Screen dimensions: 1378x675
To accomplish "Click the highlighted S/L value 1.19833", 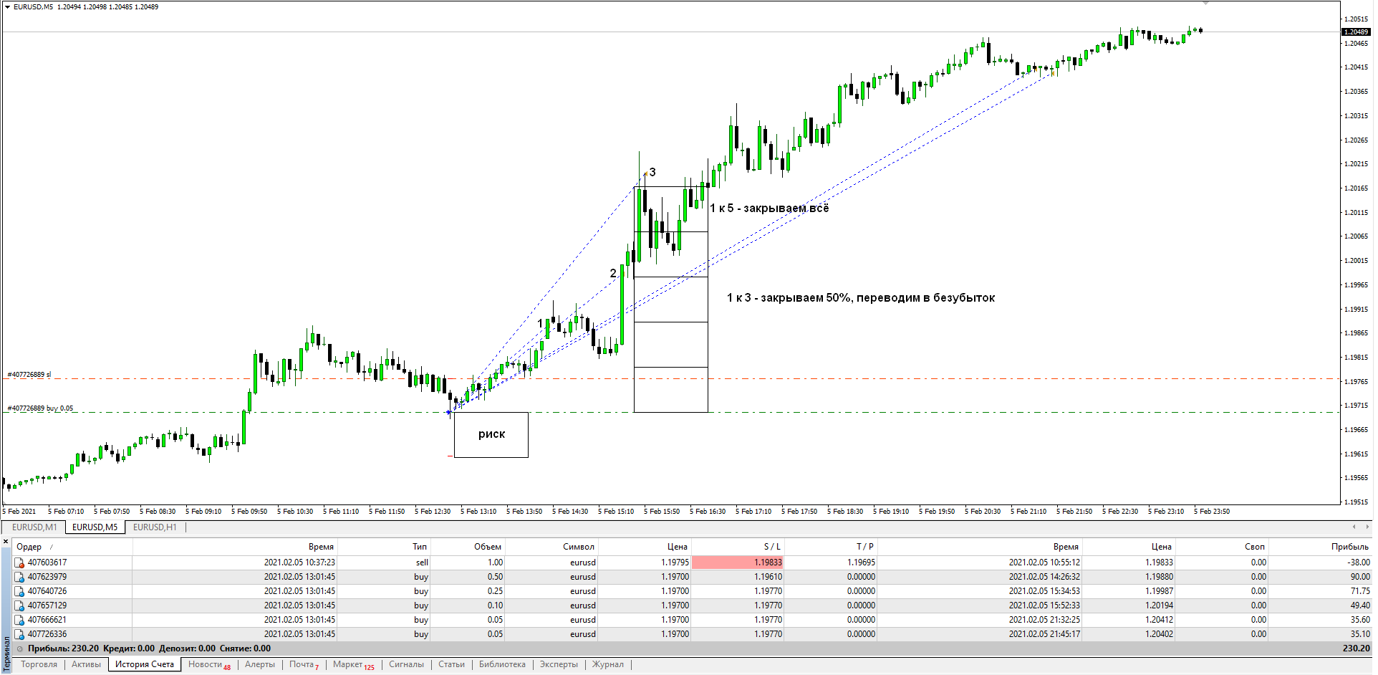I will coord(738,562).
